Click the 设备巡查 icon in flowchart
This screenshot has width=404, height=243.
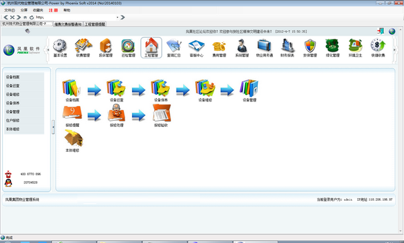(116, 88)
